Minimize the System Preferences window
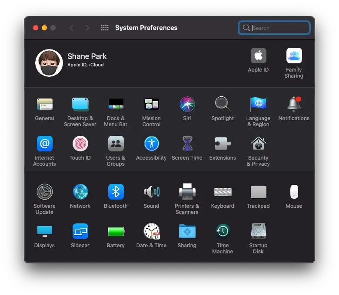 [44, 28]
